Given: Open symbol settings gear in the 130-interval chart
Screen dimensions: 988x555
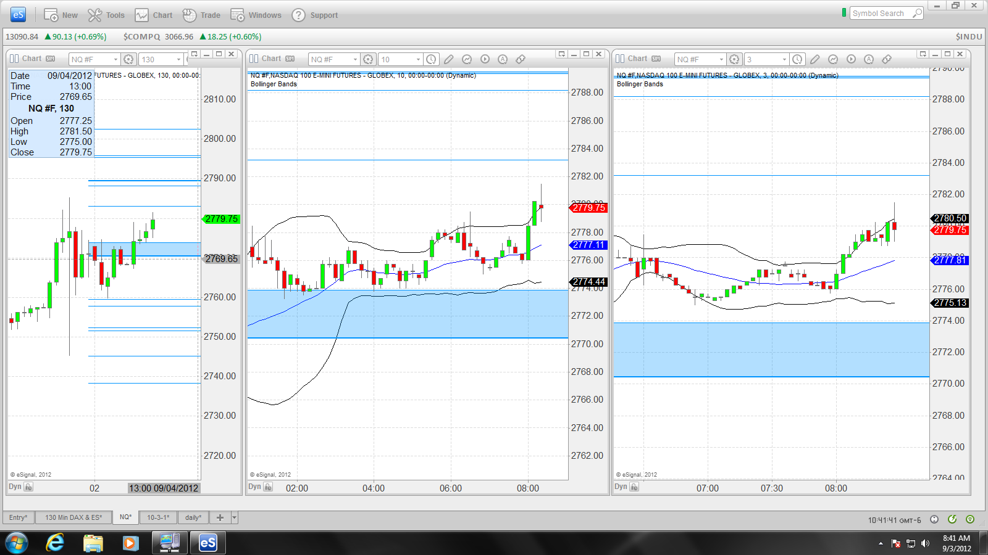Looking at the screenshot, I should [128, 59].
